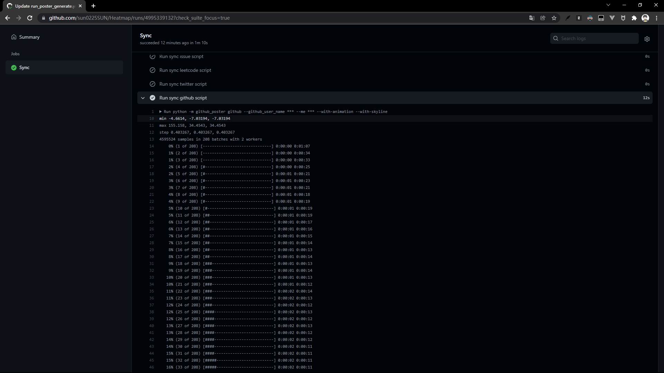Open Chrome three-dot menu
Screen dimensions: 664x373
point(656,18)
